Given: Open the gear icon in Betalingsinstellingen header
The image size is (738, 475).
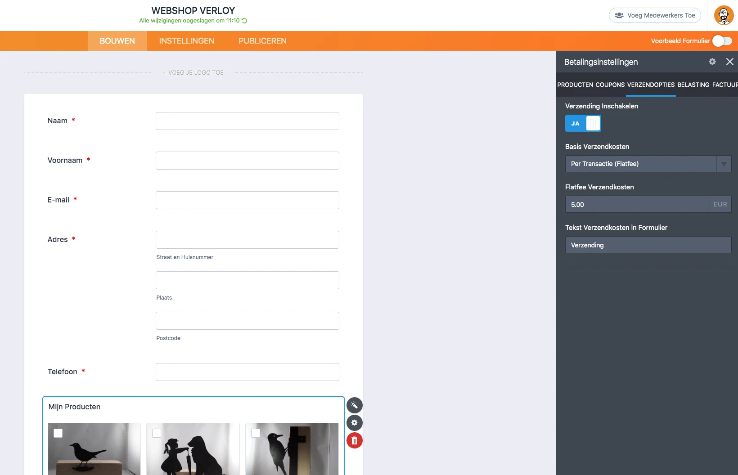Looking at the screenshot, I should point(712,62).
